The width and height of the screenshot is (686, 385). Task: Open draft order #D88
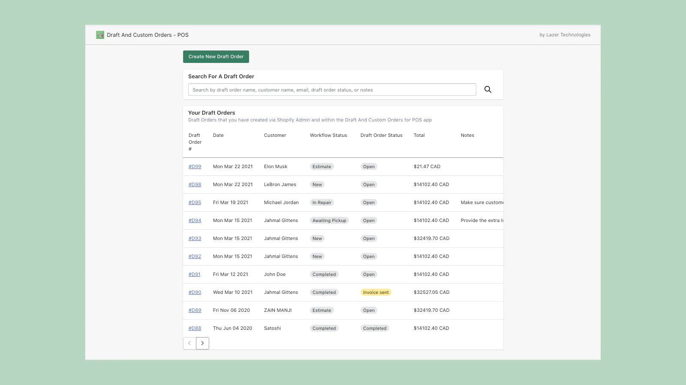(x=195, y=329)
